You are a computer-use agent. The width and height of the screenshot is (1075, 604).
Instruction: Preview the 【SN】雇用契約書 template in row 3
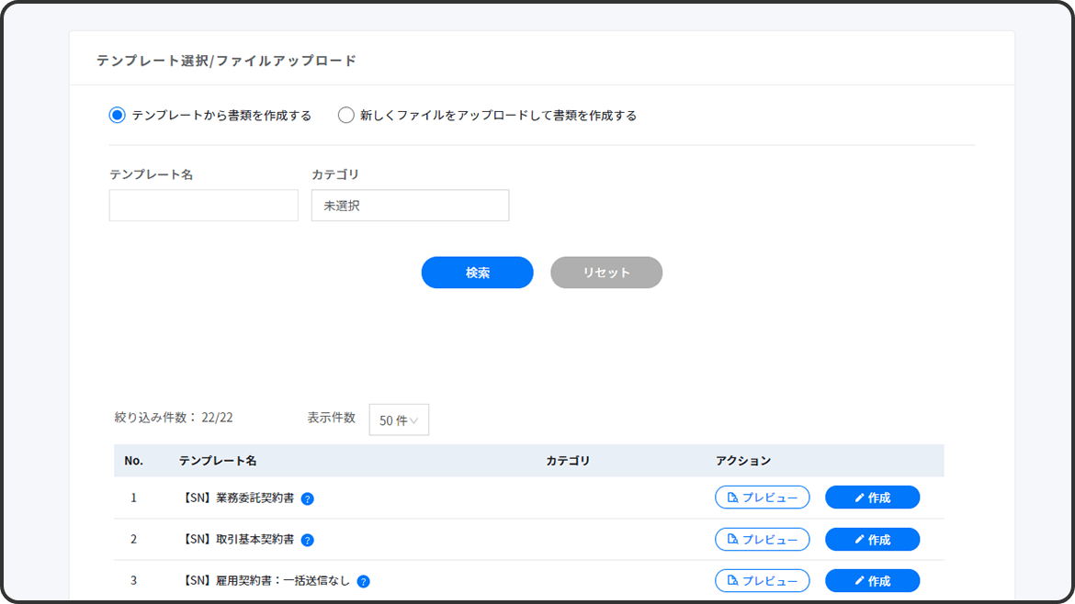click(x=762, y=581)
